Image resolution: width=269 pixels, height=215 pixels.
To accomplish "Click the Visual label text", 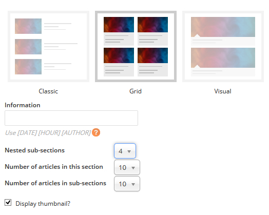I will coord(223,91).
